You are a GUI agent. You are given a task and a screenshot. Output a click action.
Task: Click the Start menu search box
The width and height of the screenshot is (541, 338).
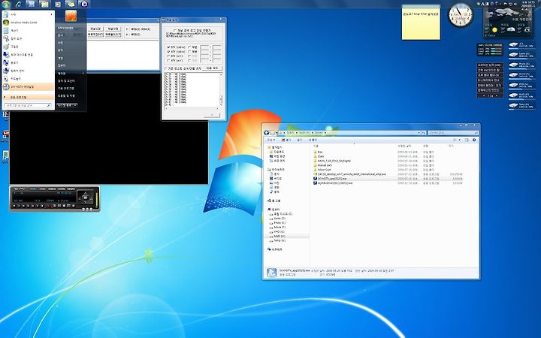tap(29, 105)
